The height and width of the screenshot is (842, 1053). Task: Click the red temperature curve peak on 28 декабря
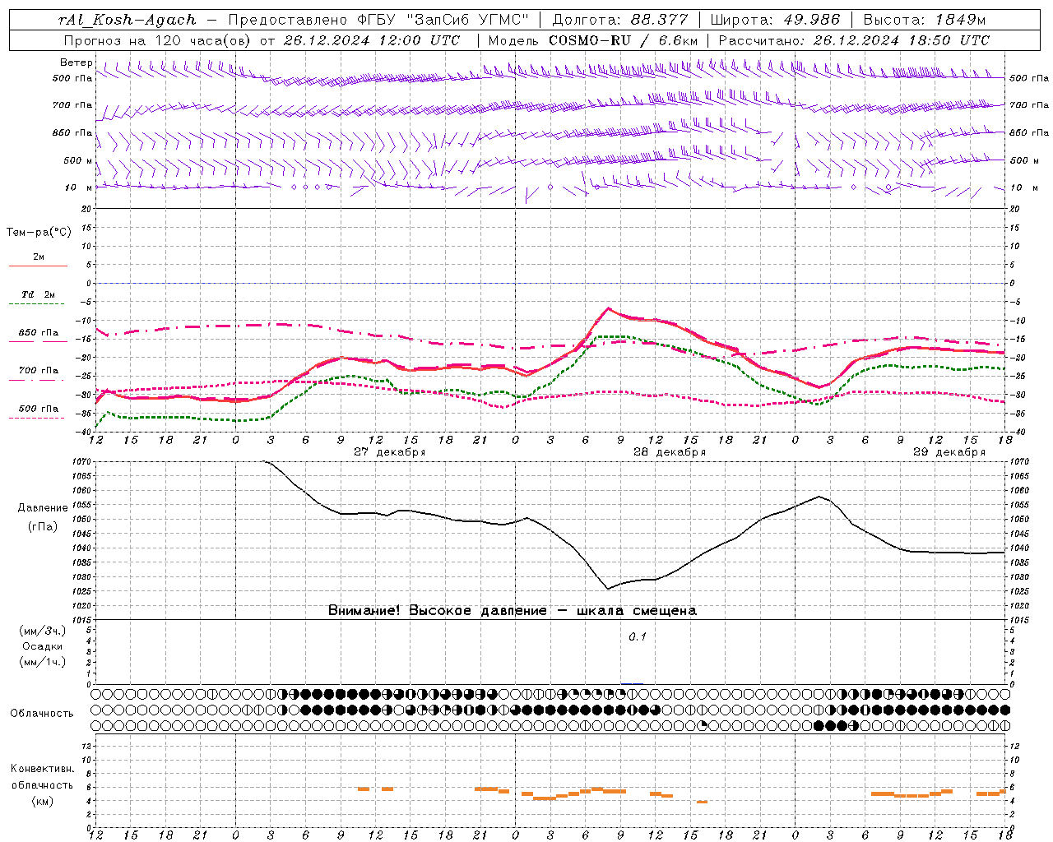(608, 308)
